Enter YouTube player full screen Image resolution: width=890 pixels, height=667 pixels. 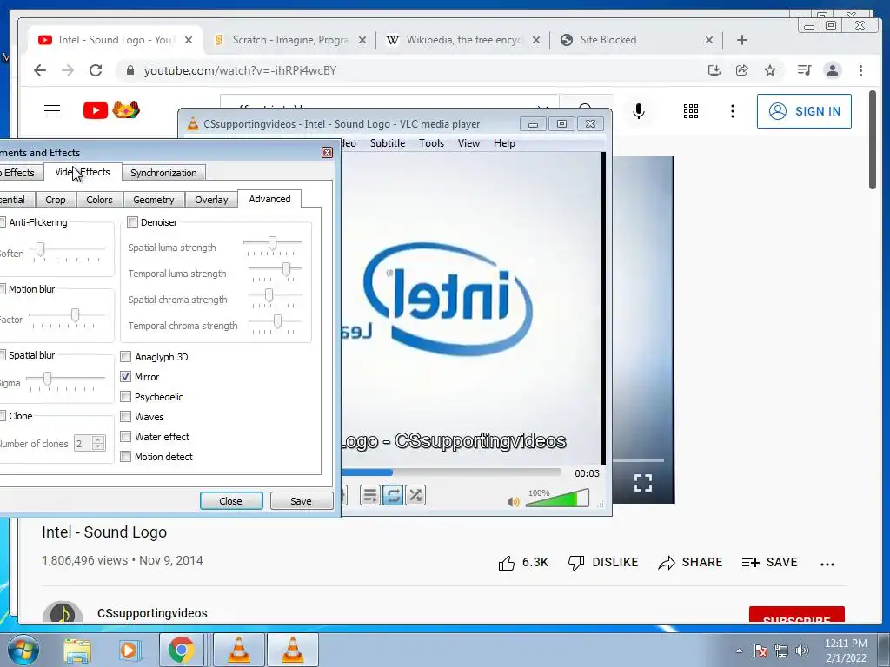[643, 483]
